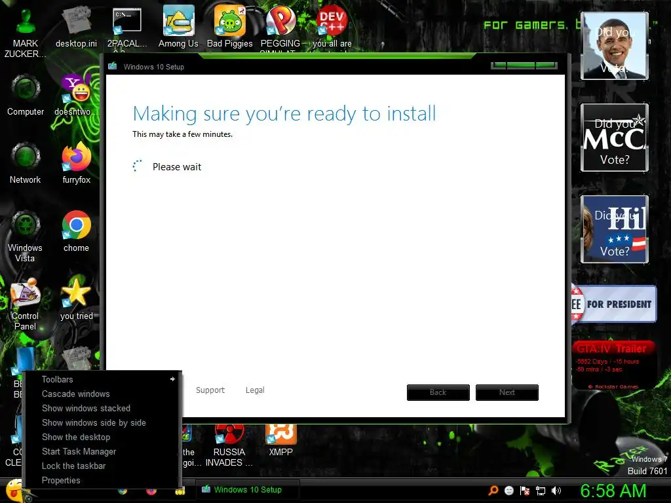The width and height of the screenshot is (671, 503).
Task: Open the Windows Vista recycle bin icon
Action: coord(26,236)
